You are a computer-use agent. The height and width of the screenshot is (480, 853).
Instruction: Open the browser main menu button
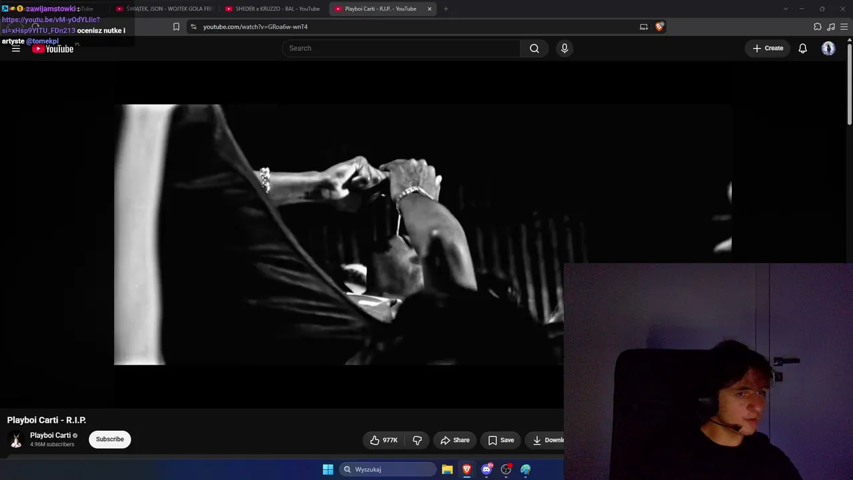click(845, 27)
